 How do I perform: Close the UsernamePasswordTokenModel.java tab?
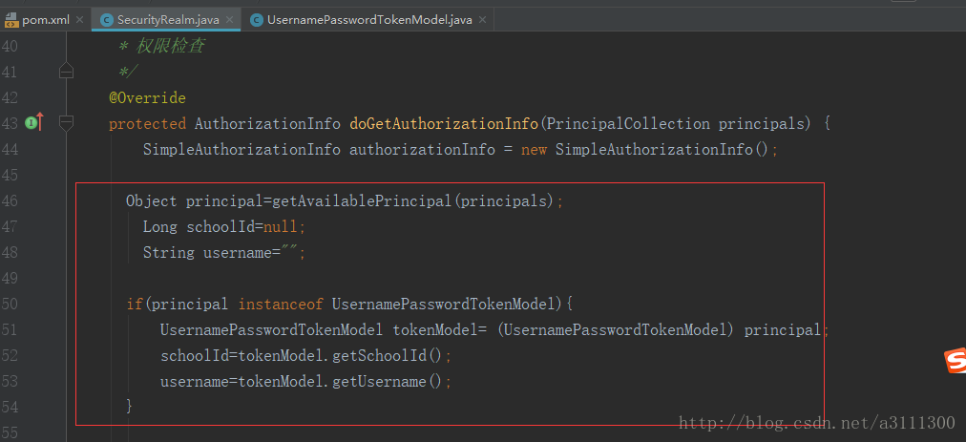482,20
